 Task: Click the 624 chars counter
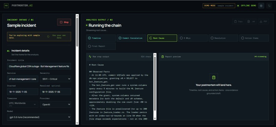tap(146, 57)
